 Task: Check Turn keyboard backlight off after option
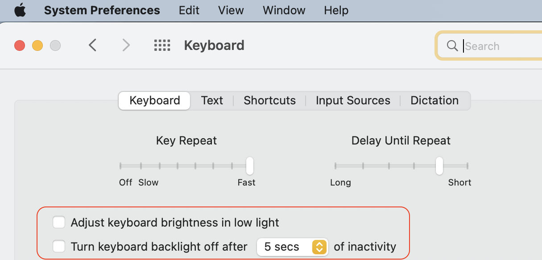point(59,246)
